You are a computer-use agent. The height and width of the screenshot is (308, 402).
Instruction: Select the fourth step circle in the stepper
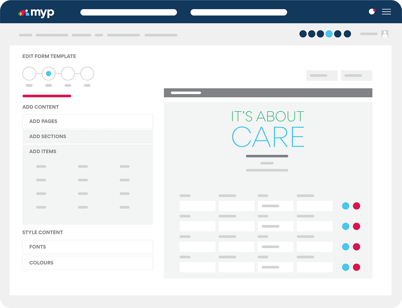pos(87,73)
